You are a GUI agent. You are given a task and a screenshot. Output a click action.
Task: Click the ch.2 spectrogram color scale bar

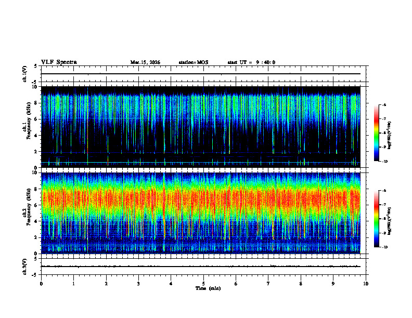tap(377, 219)
